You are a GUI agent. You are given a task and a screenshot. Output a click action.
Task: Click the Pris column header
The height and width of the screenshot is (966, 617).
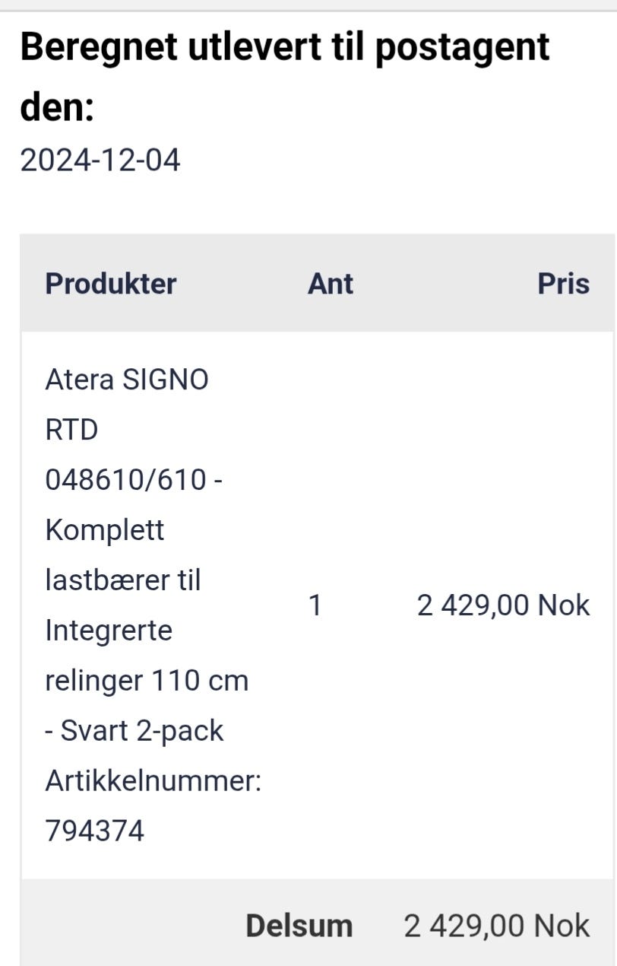pyautogui.click(x=564, y=284)
